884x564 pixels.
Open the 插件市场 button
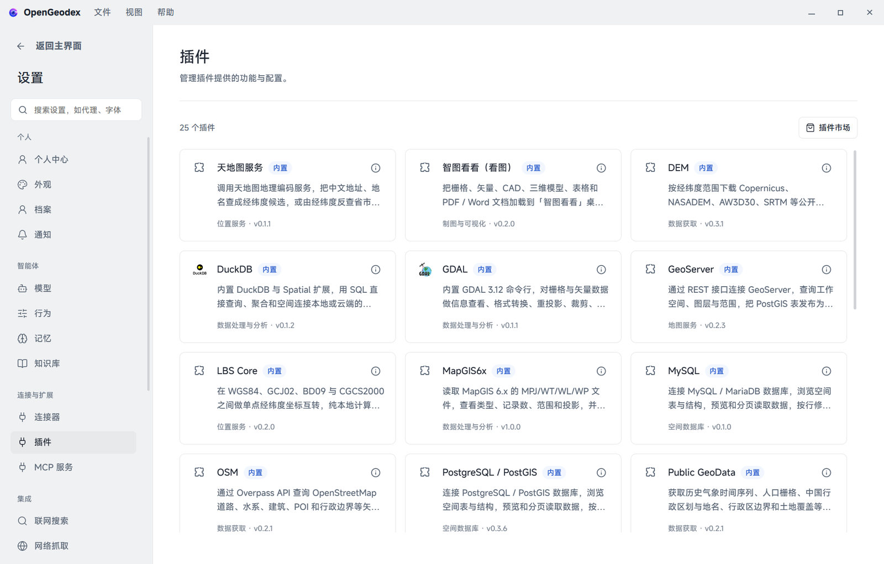pyautogui.click(x=828, y=128)
